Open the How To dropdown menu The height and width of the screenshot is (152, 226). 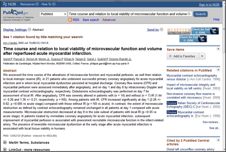tap(48, 4)
